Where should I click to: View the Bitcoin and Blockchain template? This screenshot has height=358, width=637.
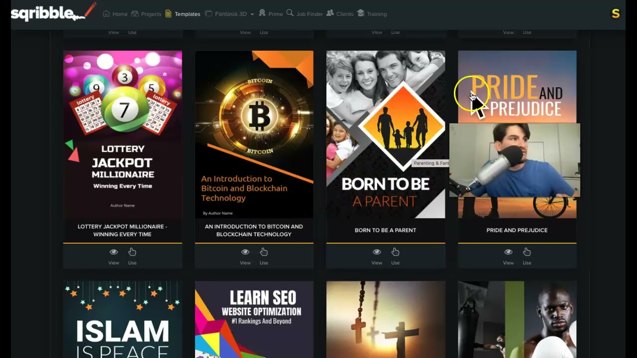coord(245,256)
